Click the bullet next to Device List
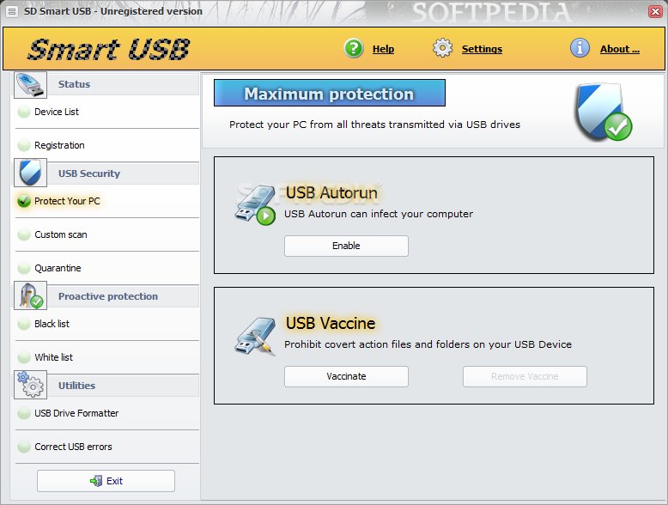668x505 pixels. [24, 112]
